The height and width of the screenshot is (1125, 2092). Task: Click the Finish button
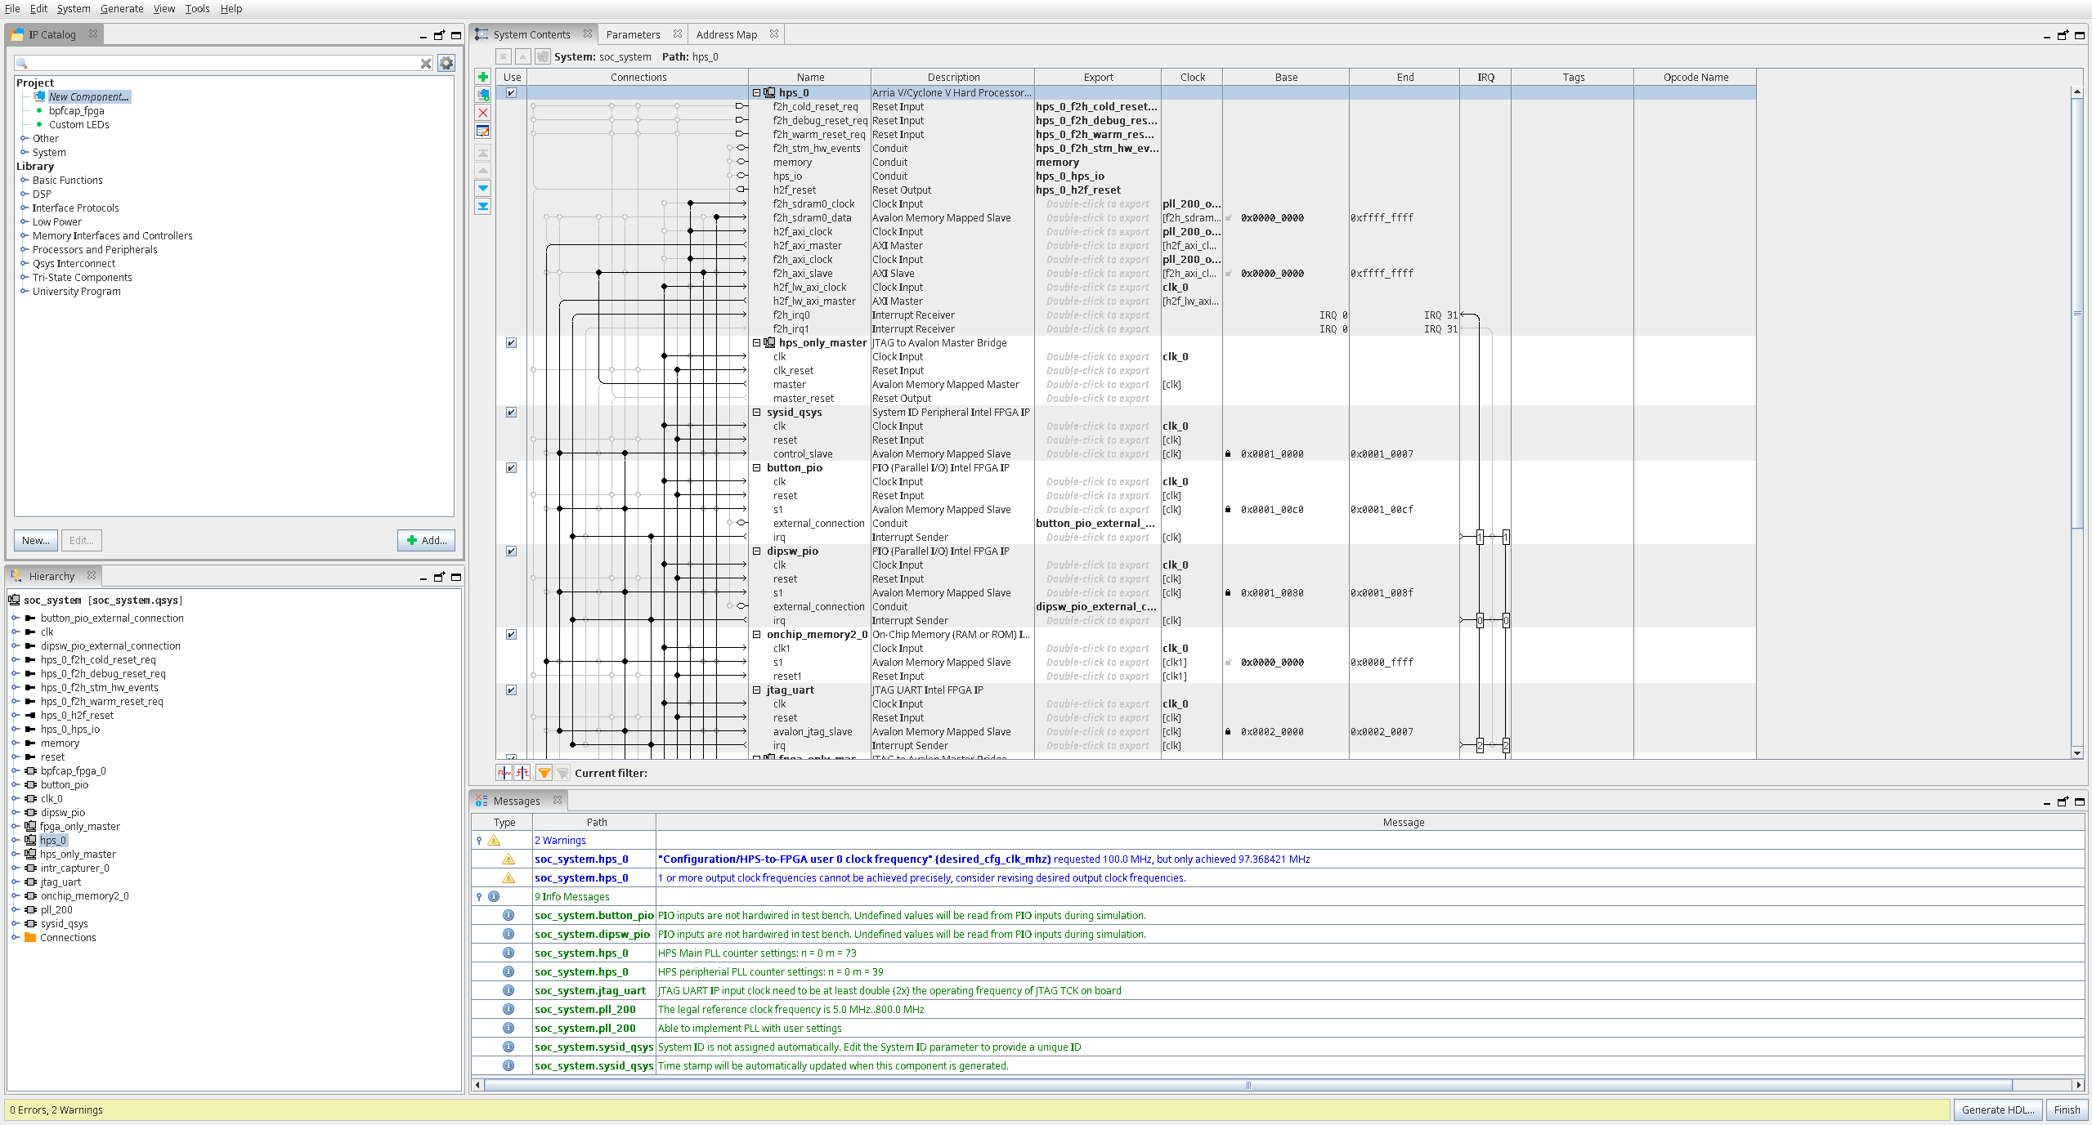point(2067,1109)
